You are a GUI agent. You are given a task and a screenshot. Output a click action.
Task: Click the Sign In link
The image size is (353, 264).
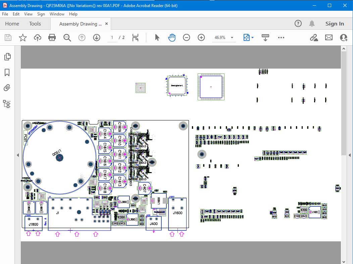point(335,24)
